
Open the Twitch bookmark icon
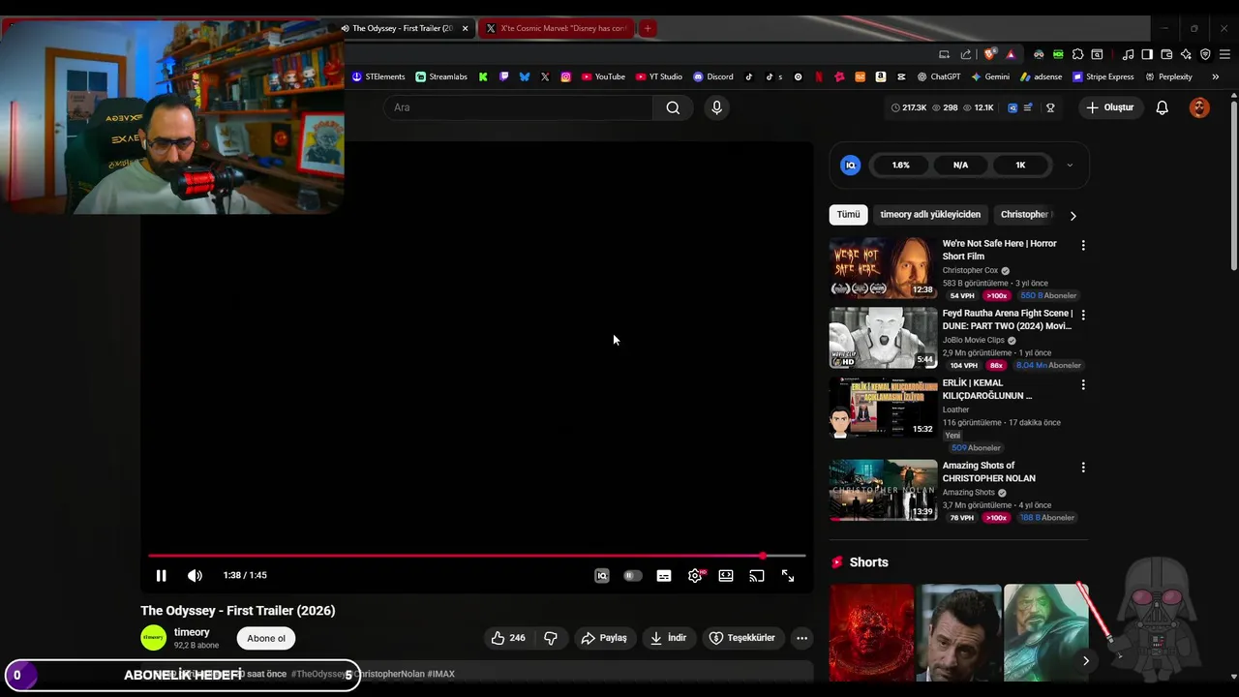pyautogui.click(x=503, y=76)
